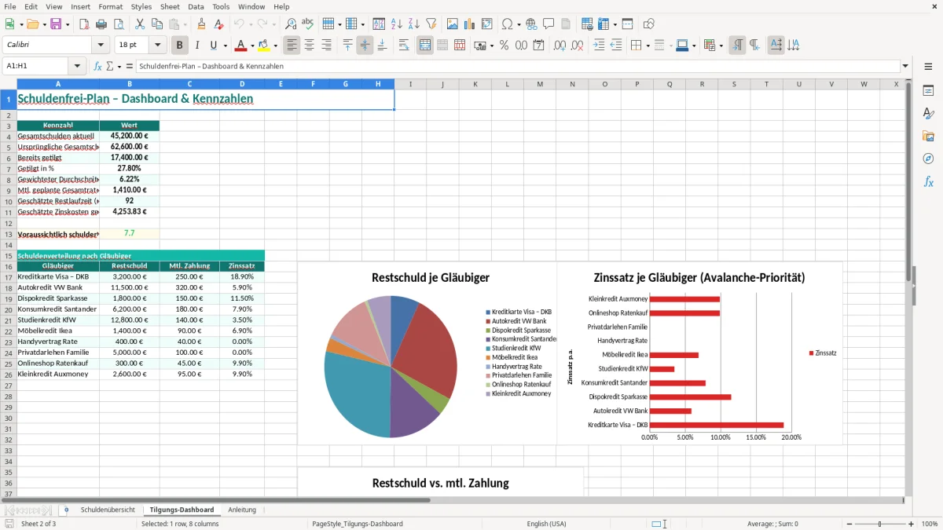Open the sidebar Properties panel
This screenshot has width=943, height=530.
coord(928,91)
